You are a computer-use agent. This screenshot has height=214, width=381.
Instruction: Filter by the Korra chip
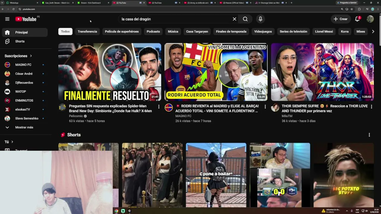(345, 32)
